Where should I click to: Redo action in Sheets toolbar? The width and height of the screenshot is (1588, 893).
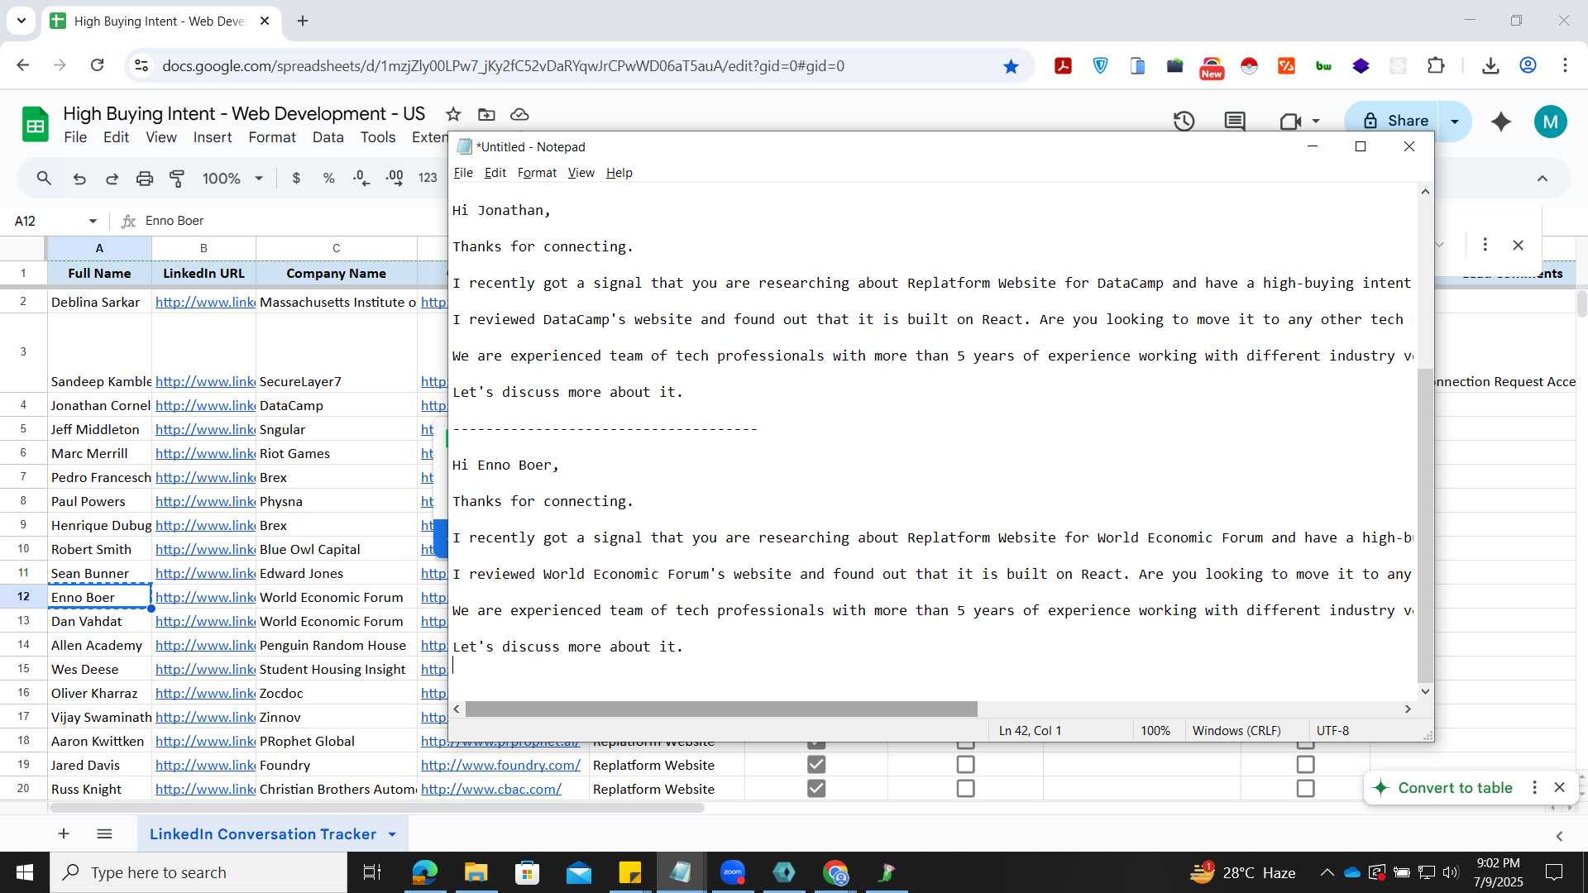pyautogui.click(x=112, y=178)
